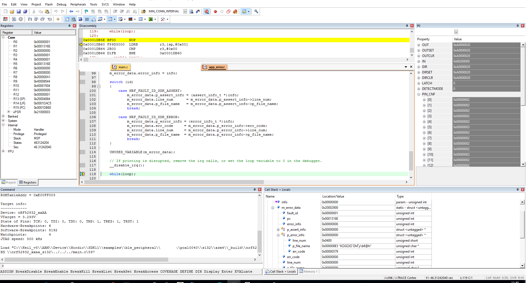526x283 pixels.
Task: Expand the System register group
Action: 3,121
